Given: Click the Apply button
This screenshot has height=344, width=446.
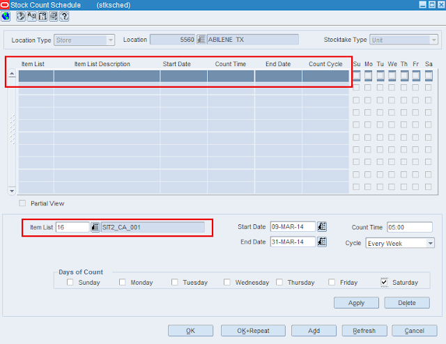Looking at the screenshot, I should 356,303.
